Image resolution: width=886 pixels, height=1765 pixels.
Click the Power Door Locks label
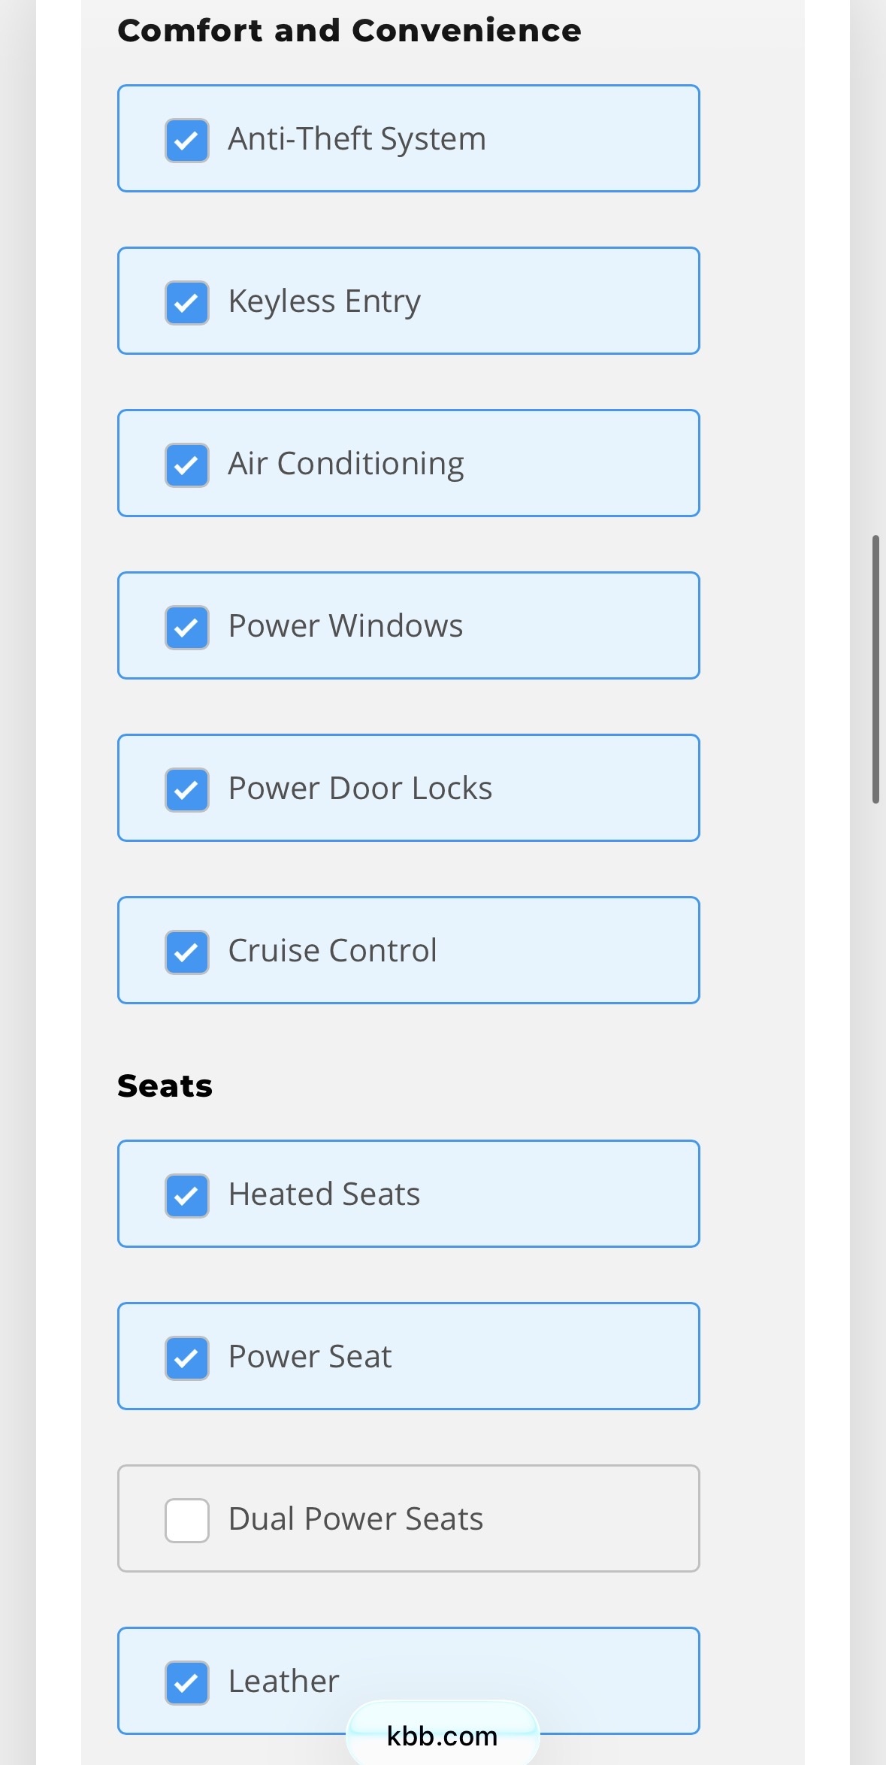click(361, 789)
